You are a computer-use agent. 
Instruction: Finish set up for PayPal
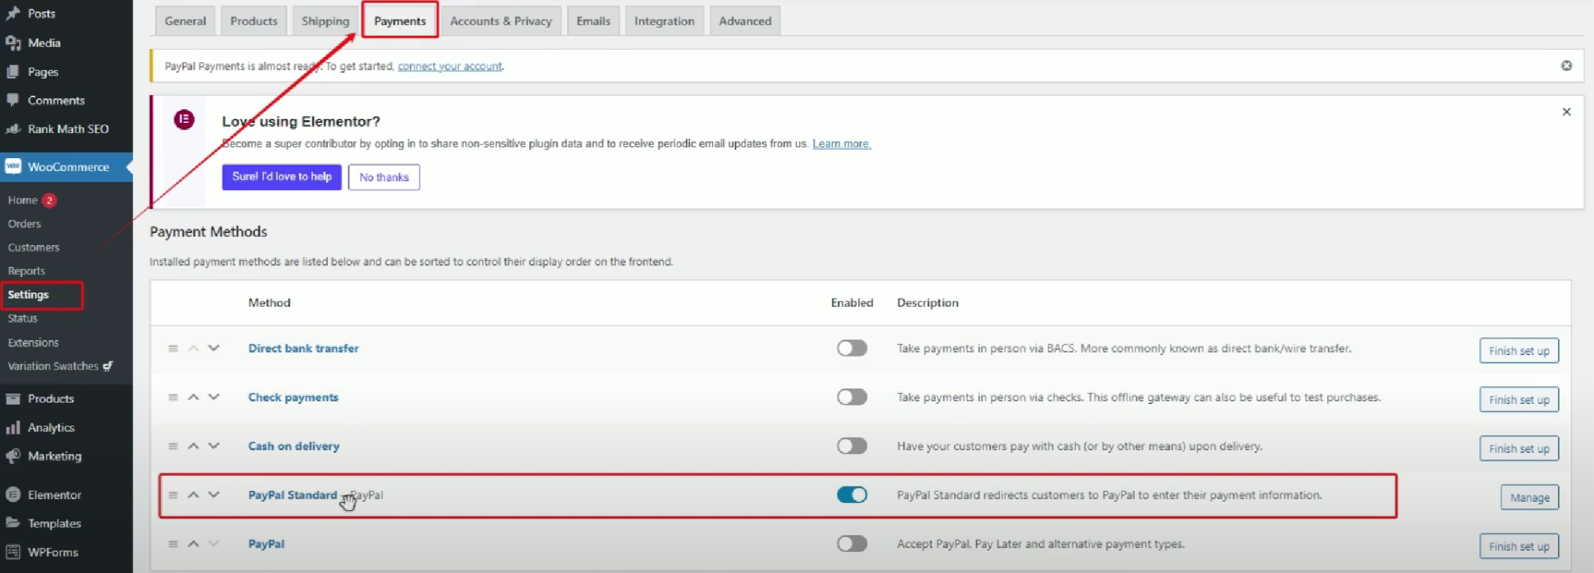(1519, 547)
